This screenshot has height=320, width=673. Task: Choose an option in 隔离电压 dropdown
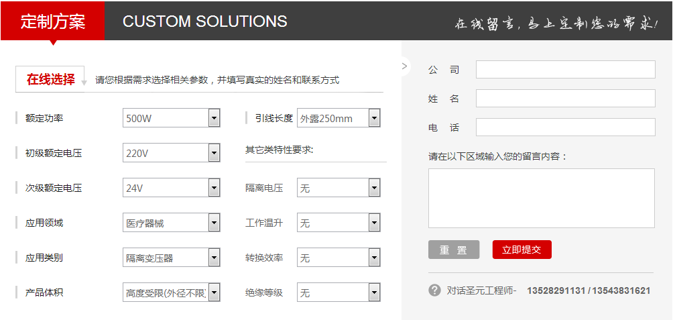pyautogui.click(x=339, y=188)
